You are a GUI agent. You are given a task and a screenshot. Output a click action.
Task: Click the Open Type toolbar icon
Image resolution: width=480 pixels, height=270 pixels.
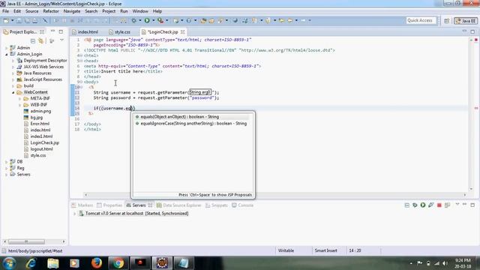[x=203, y=20]
